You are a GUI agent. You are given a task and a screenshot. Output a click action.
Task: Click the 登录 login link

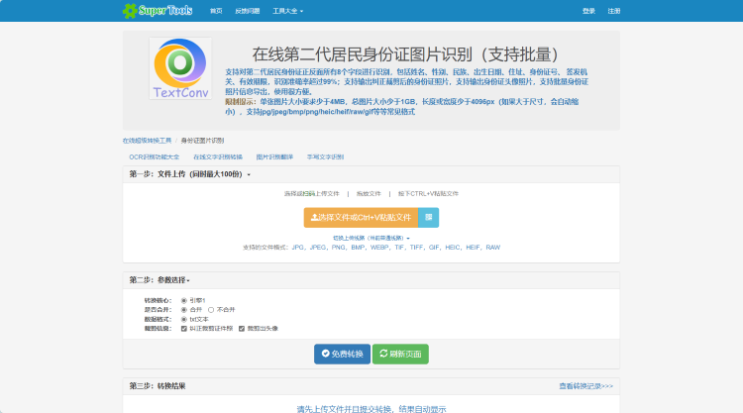click(588, 11)
